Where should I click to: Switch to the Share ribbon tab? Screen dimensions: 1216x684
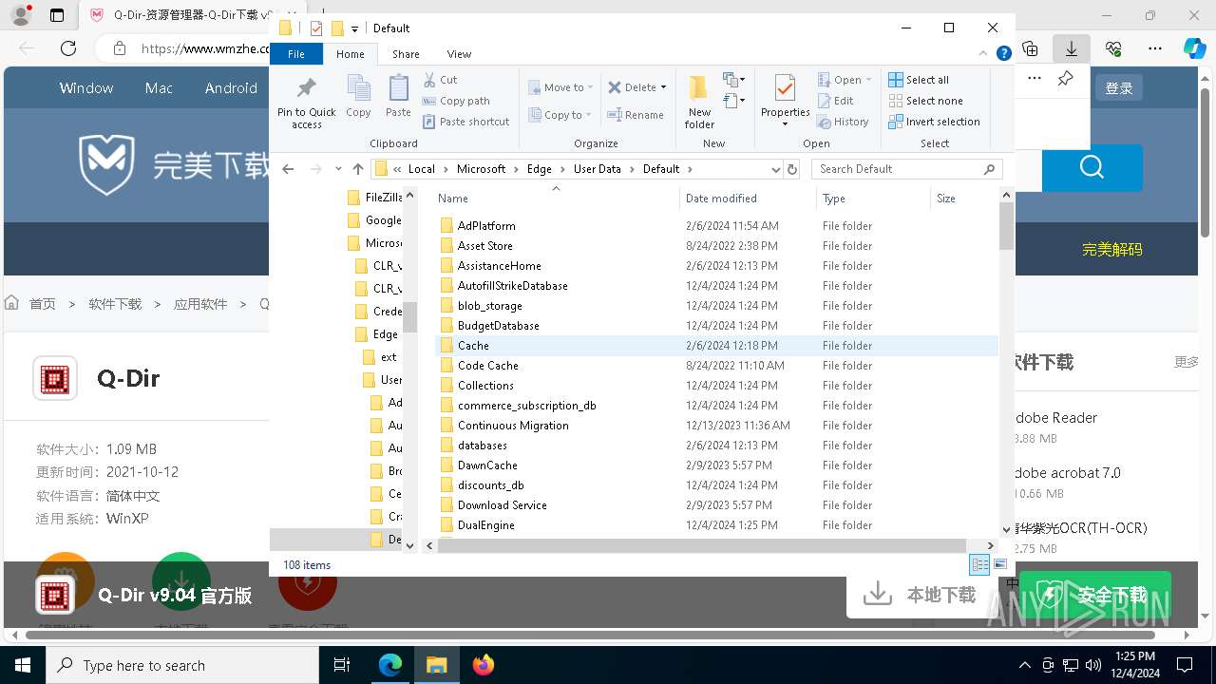406,54
